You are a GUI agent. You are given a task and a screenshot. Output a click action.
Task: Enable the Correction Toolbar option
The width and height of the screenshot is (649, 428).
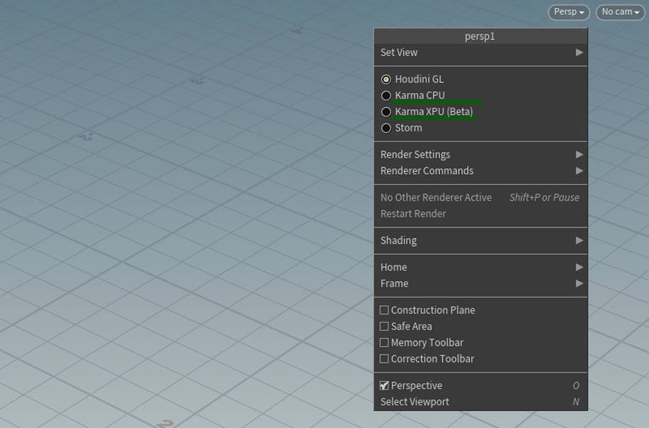click(x=384, y=360)
